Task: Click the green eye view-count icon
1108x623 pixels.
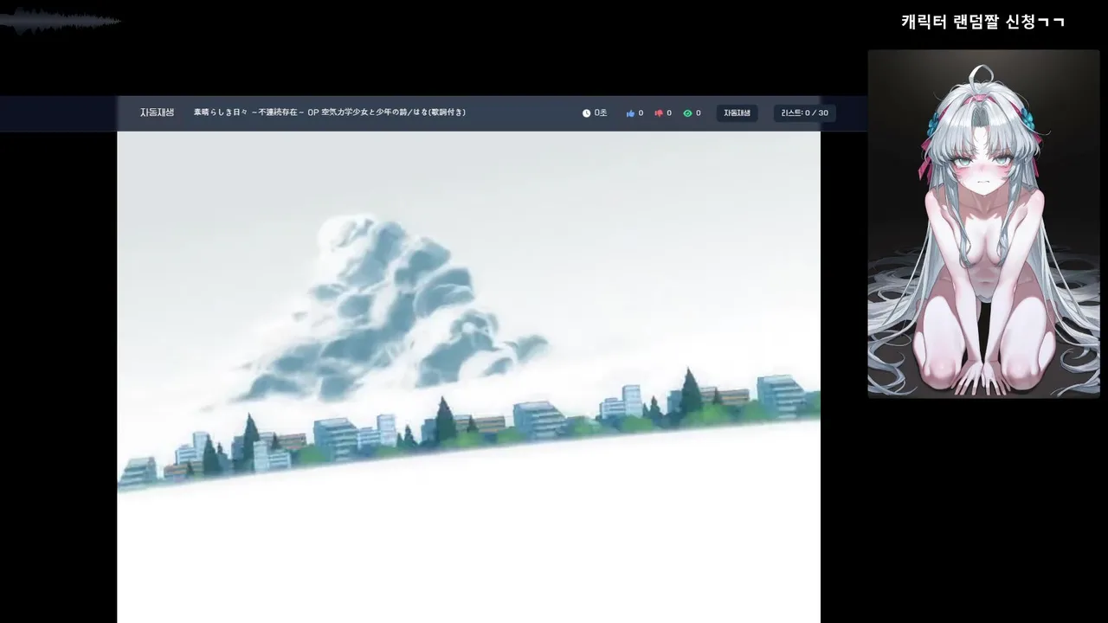Action: tap(687, 113)
